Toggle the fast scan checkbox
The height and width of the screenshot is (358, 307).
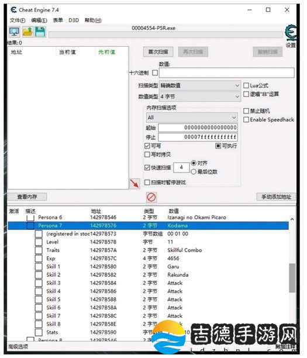click(147, 167)
